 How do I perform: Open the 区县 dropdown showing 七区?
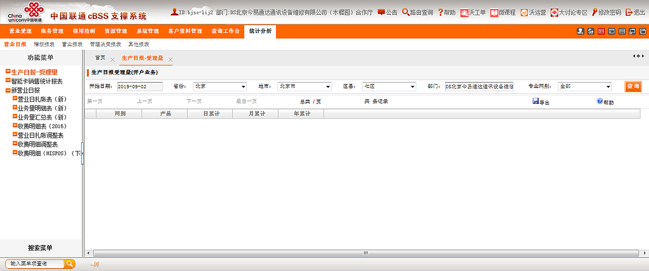(389, 87)
